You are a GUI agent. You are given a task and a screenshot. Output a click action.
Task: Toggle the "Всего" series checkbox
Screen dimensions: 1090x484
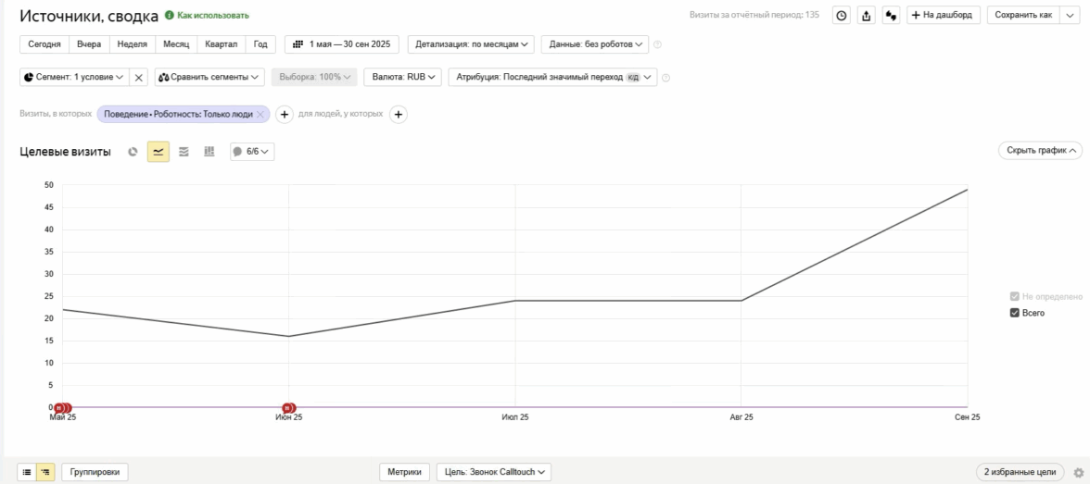pos(1015,313)
